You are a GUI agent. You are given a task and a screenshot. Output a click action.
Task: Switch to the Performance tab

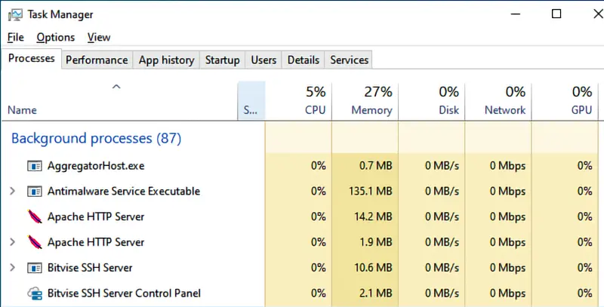point(97,60)
